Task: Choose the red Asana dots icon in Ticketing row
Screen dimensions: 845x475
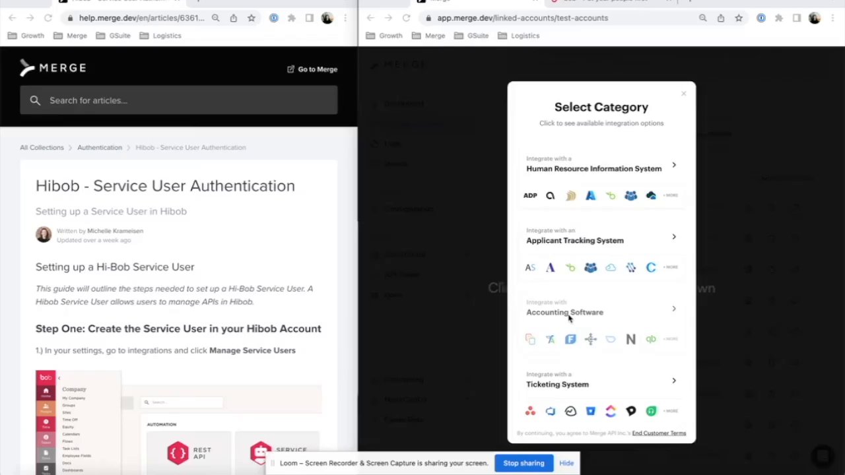Action: 530,411
